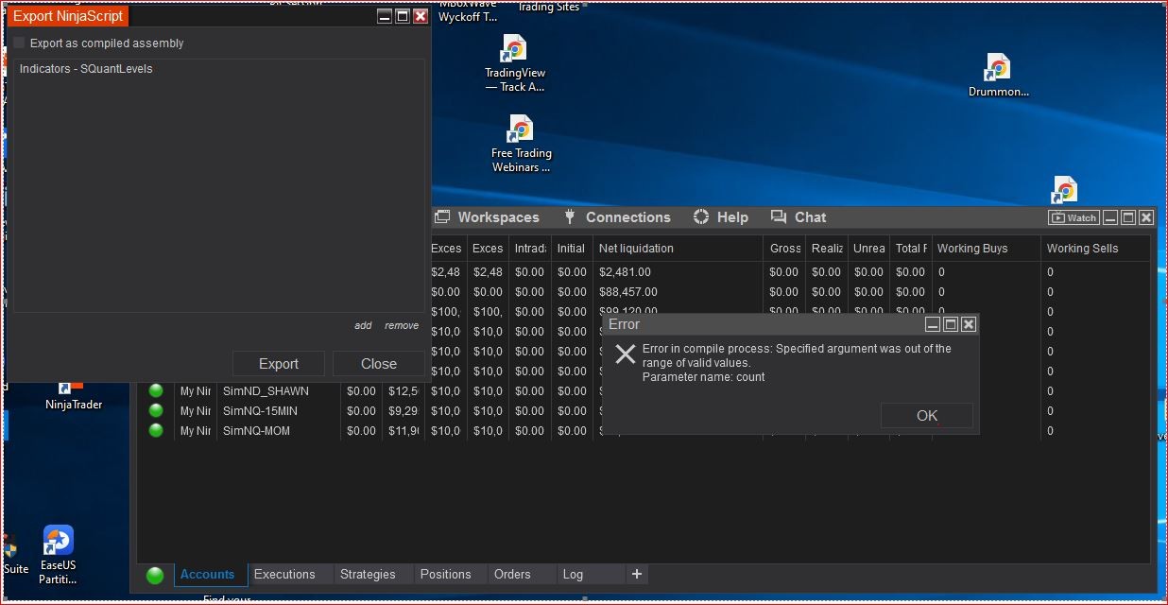Close the Export NinjaScript window
Viewport: 1168px width, 605px height.
421,16
